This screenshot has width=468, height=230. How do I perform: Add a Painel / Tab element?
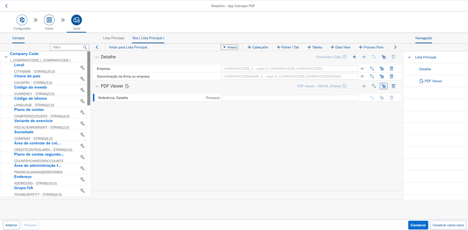(x=288, y=47)
